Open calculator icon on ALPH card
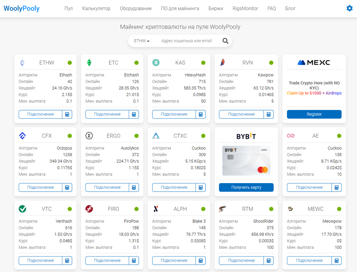 (201, 261)
